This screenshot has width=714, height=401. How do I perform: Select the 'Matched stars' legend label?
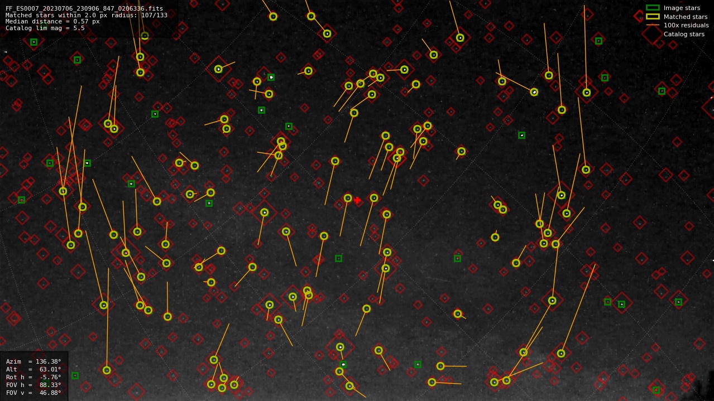pos(686,17)
